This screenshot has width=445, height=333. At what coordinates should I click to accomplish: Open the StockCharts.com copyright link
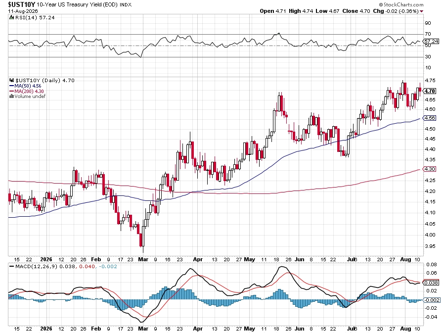(x=401, y=4)
